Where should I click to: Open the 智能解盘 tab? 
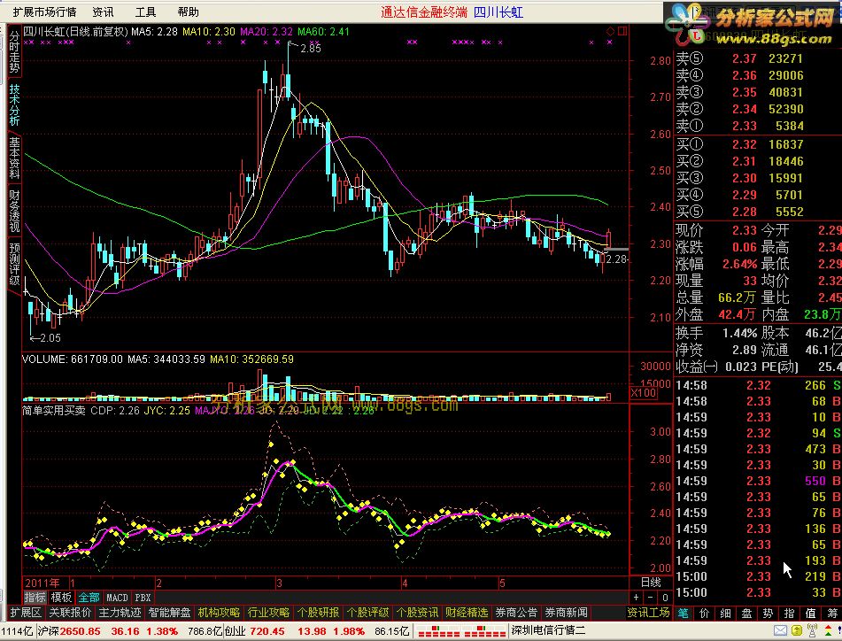(x=169, y=612)
